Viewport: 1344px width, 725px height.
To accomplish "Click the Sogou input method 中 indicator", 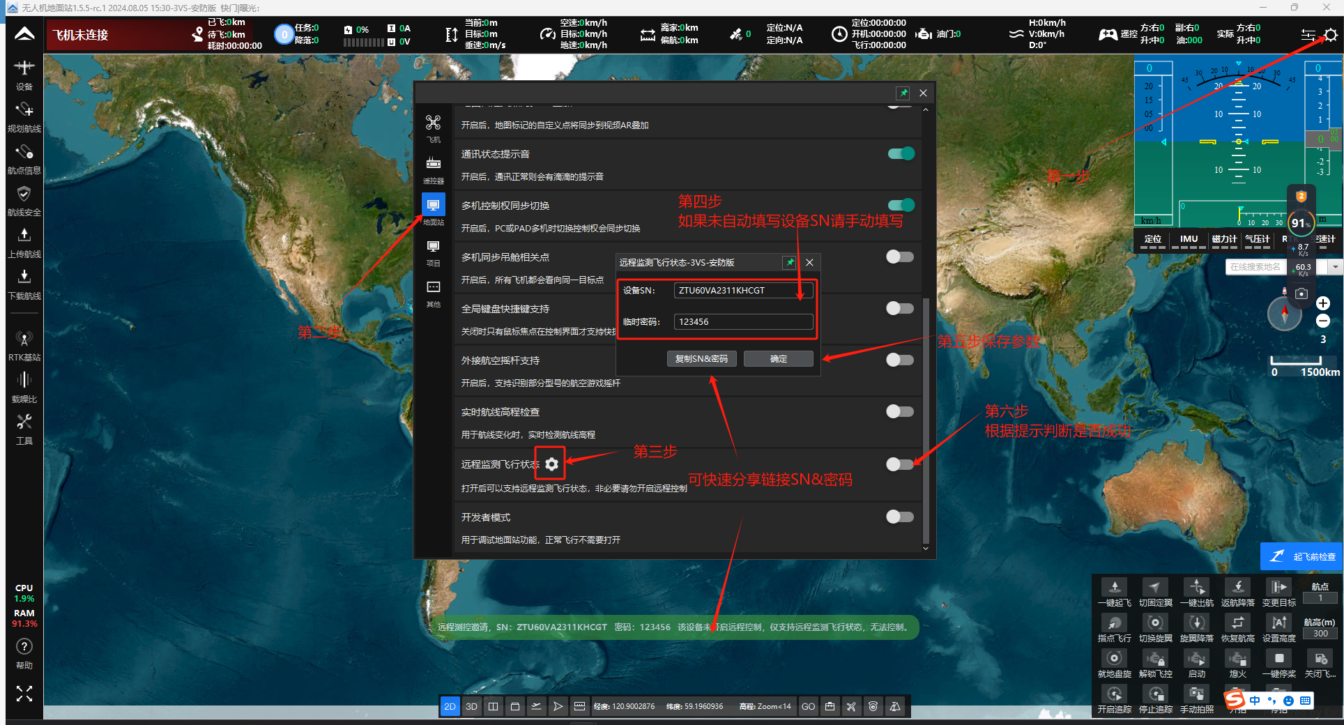I will (x=1255, y=701).
